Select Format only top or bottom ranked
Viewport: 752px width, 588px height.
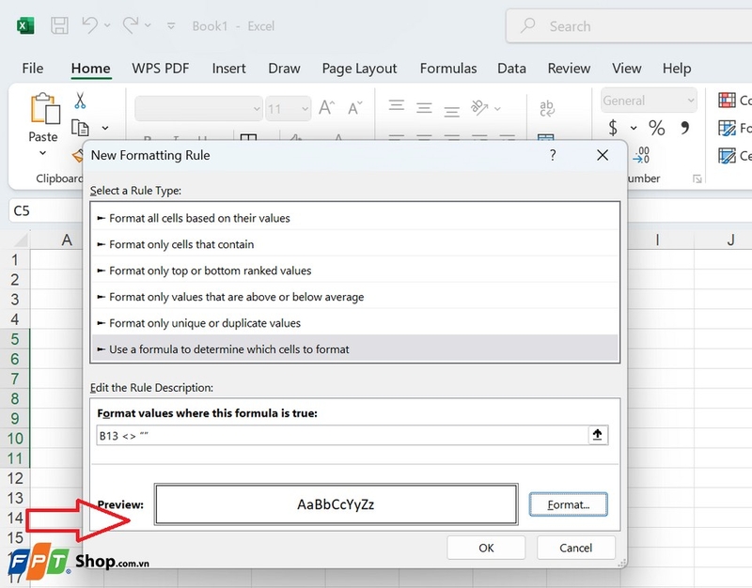point(354,271)
